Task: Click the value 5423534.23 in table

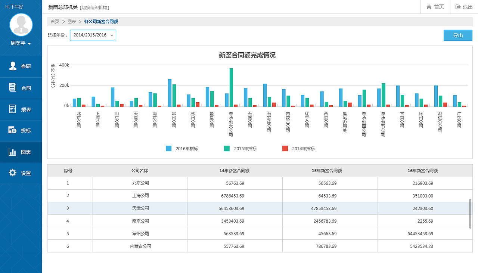Action: (421, 246)
